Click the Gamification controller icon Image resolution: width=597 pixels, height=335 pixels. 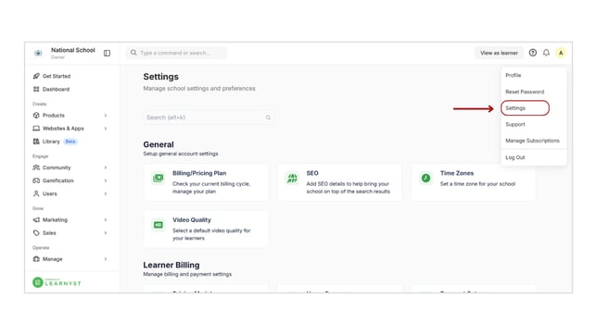tap(36, 180)
